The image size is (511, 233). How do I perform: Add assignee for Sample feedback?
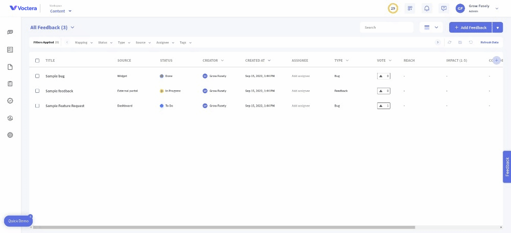[300, 91]
